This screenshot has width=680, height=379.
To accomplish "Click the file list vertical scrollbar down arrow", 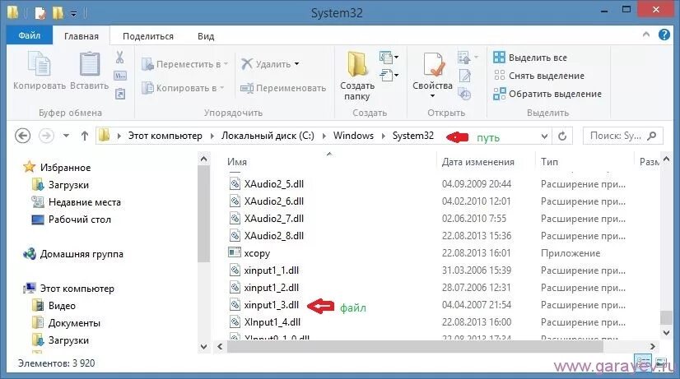I will pos(667,333).
